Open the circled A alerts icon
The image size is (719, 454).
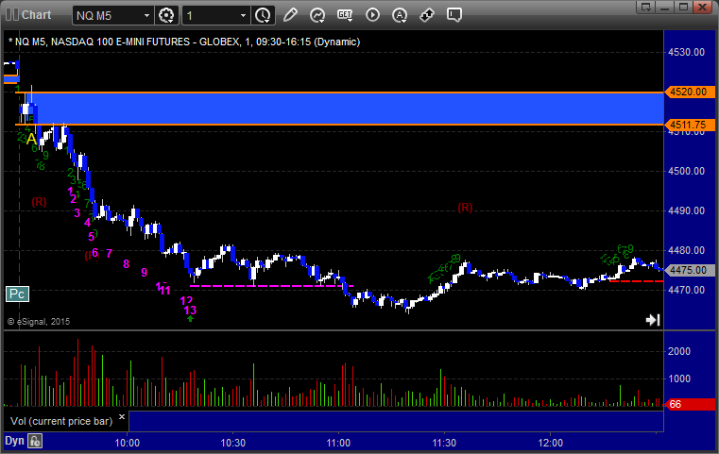(x=400, y=15)
